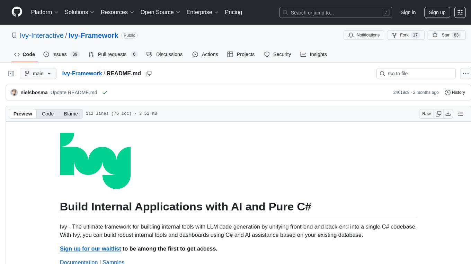
Task: Open the README outline icon
Action: (461, 114)
